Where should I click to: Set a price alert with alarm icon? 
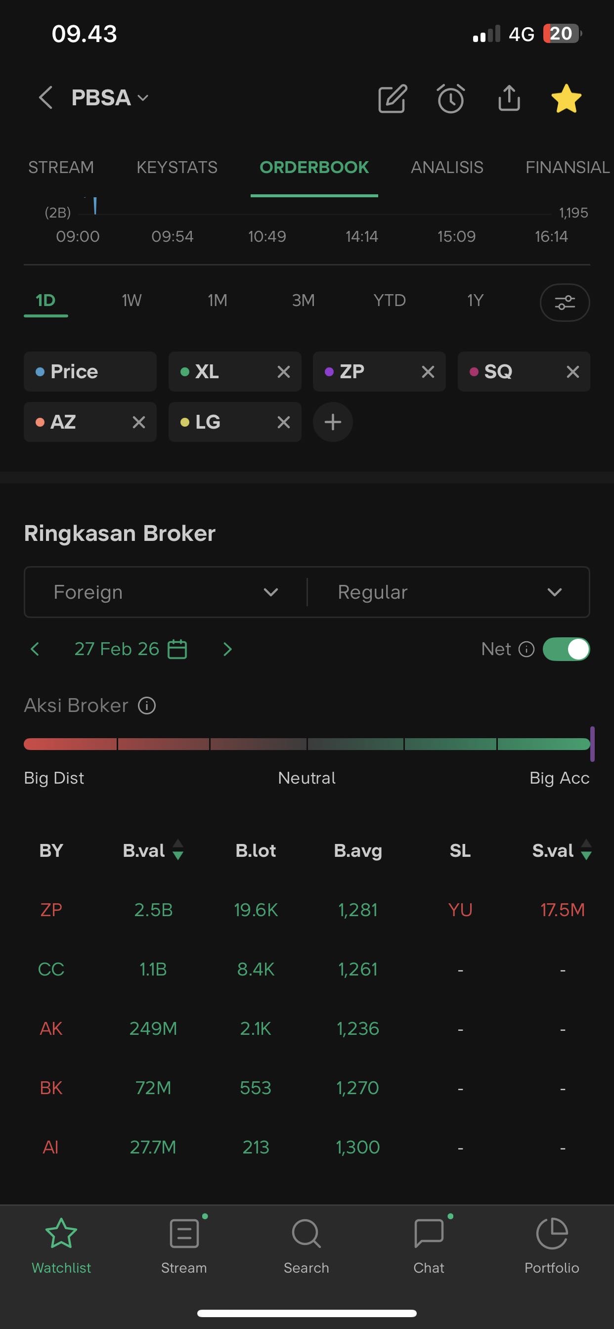click(450, 98)
